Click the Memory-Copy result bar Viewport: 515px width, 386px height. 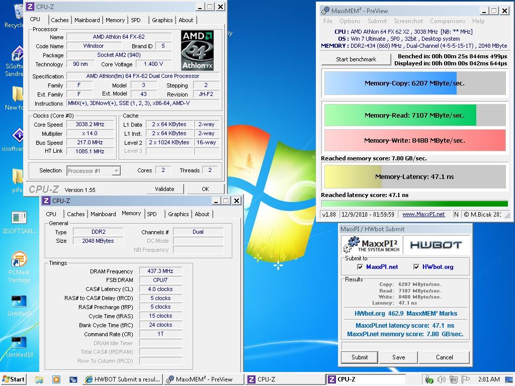click(x=415, y=83)
